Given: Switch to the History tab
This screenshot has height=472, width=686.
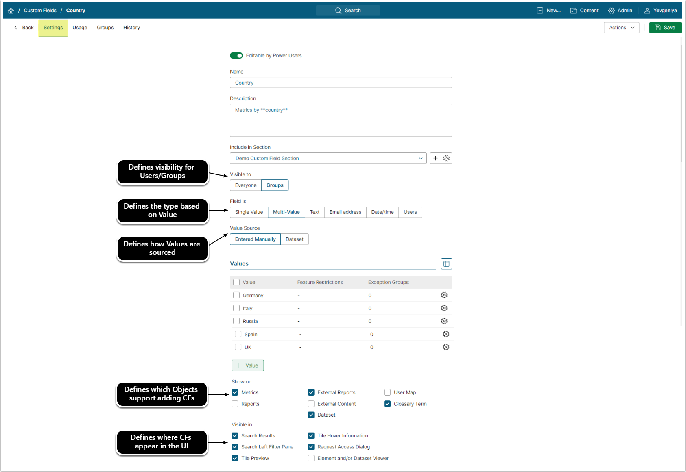Looking at the screenshot, I should [131, 28].
